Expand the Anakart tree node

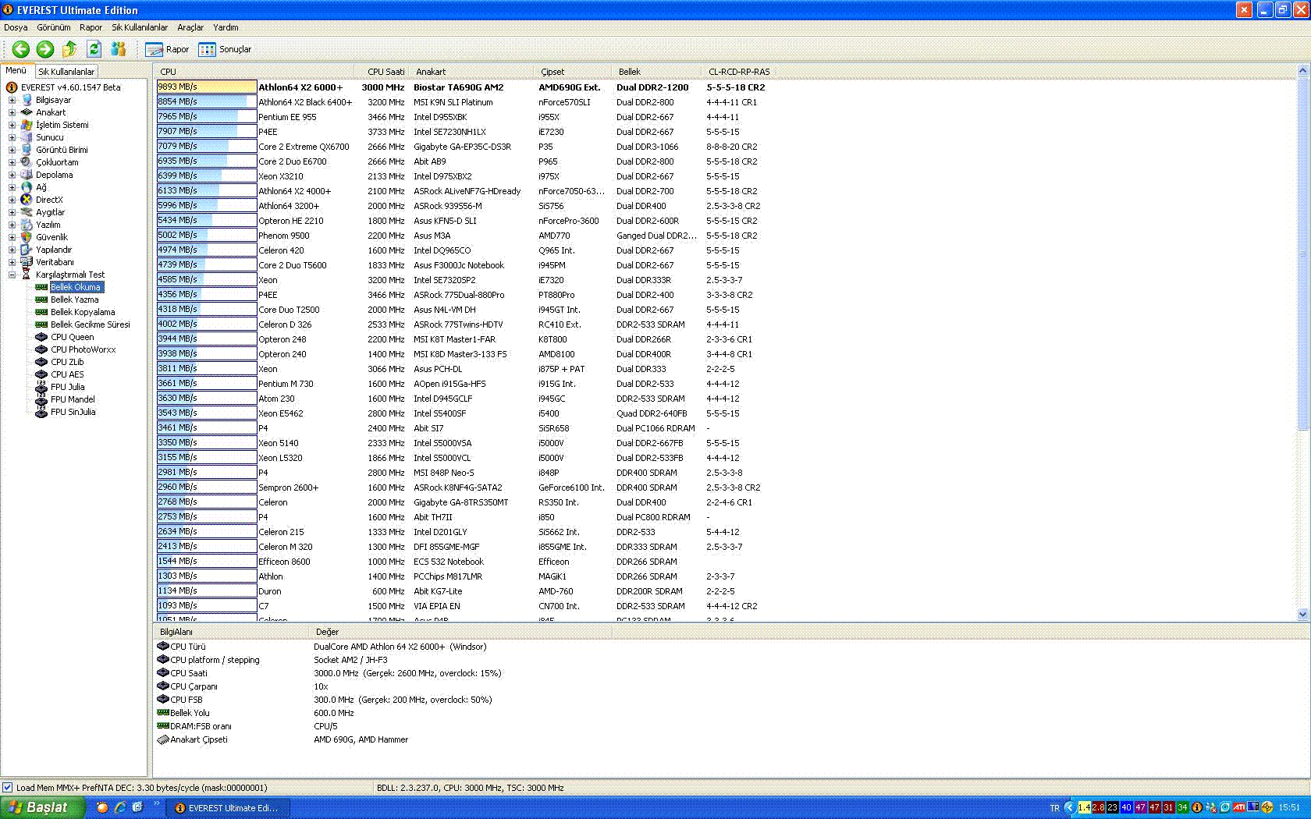(12, 112)
